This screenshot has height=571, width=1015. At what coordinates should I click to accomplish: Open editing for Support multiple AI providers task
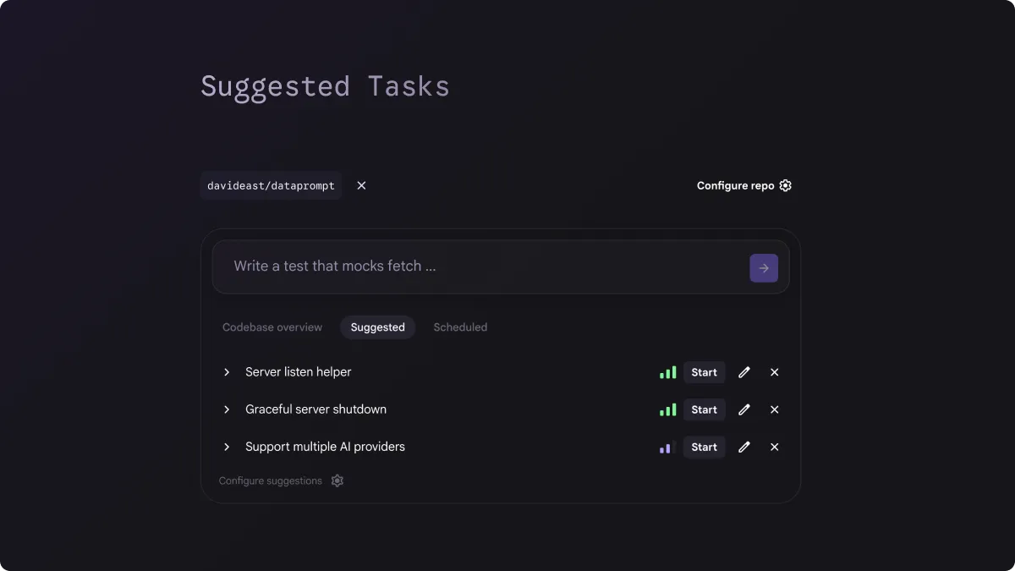743,447
